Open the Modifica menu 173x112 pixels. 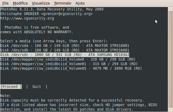(x=20, y=3)
